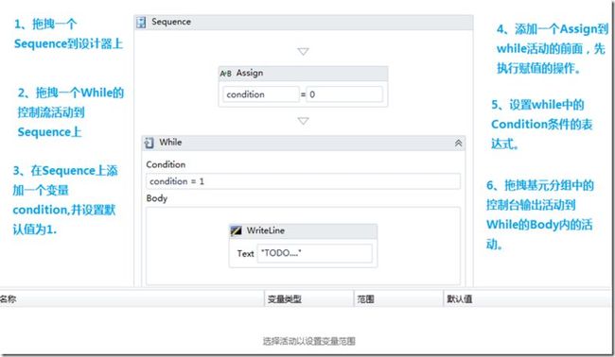Click the Sequence activity icon
The width and height of the screenshot is (615, 357).
point(141,23)
